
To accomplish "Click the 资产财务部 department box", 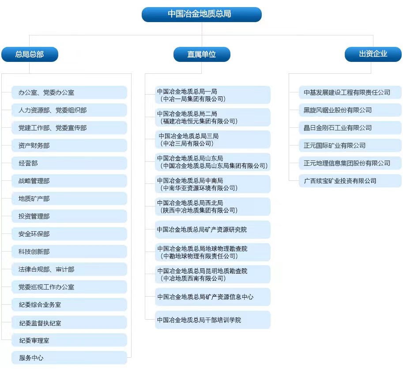I will click(69, 145).
